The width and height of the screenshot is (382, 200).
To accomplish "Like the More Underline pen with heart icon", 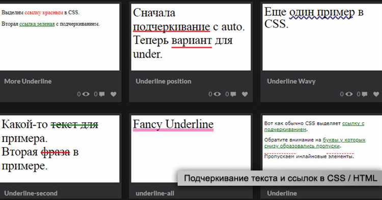I will (114, 94).
